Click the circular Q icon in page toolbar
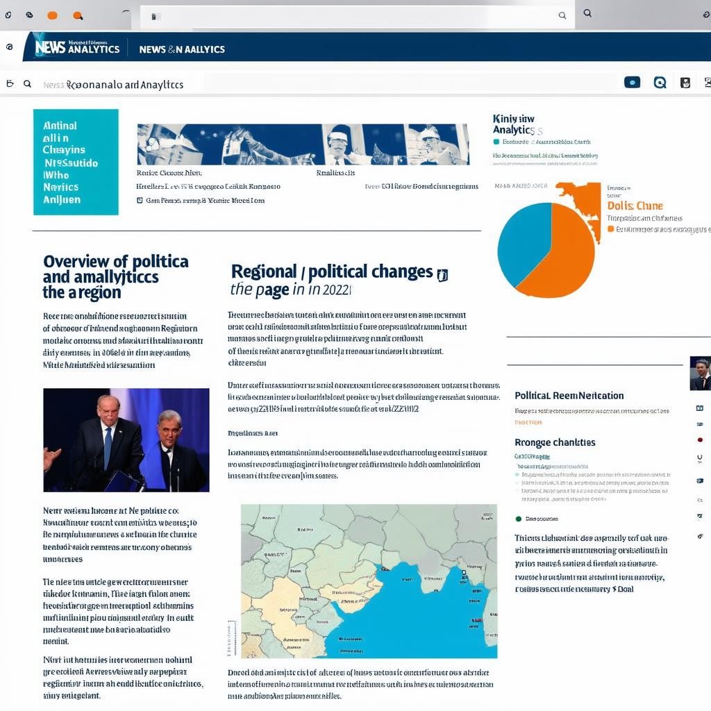 pos(660,83)
